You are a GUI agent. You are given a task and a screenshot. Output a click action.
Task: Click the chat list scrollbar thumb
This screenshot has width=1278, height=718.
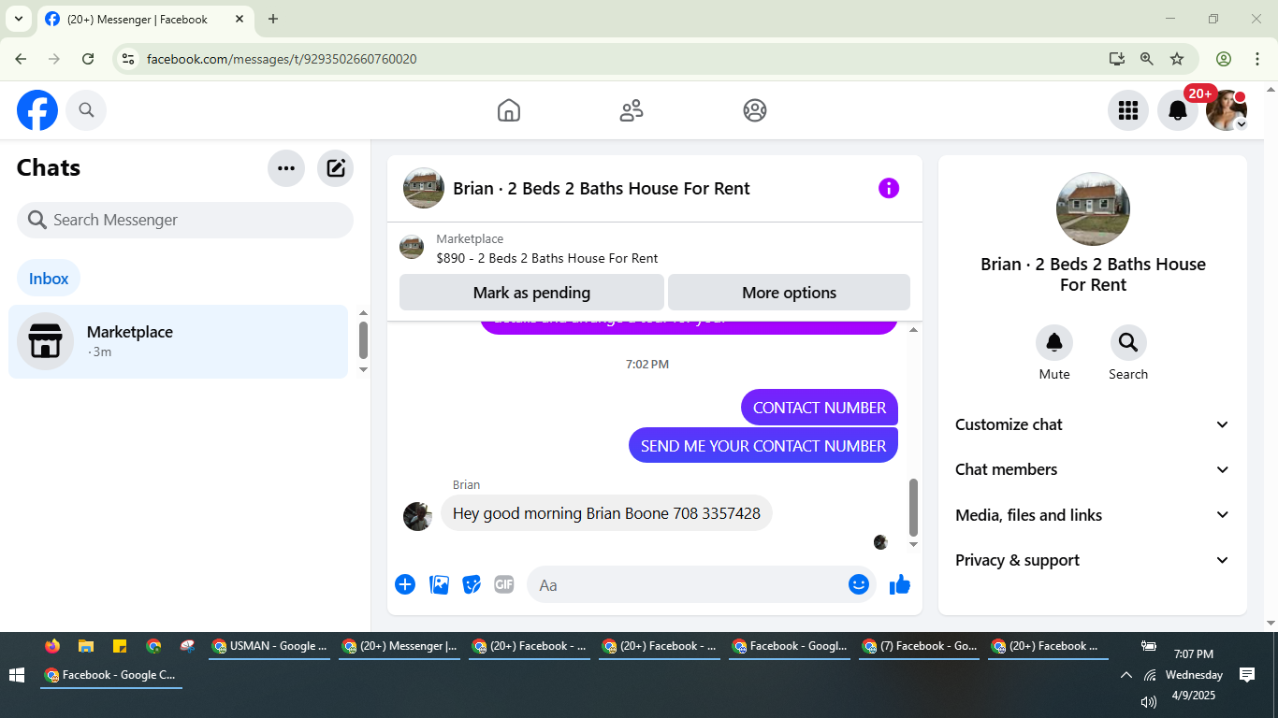(x=363, y=340)
